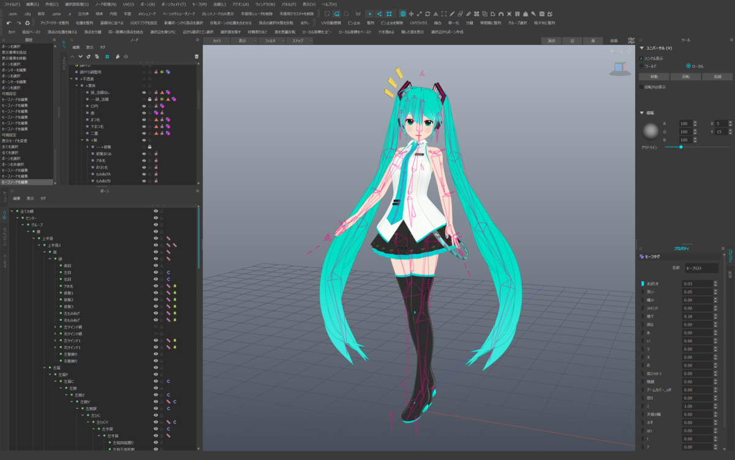735x460 pixels.
Task: Open the カメラ viewport dropdown
Action: (216, 40)
